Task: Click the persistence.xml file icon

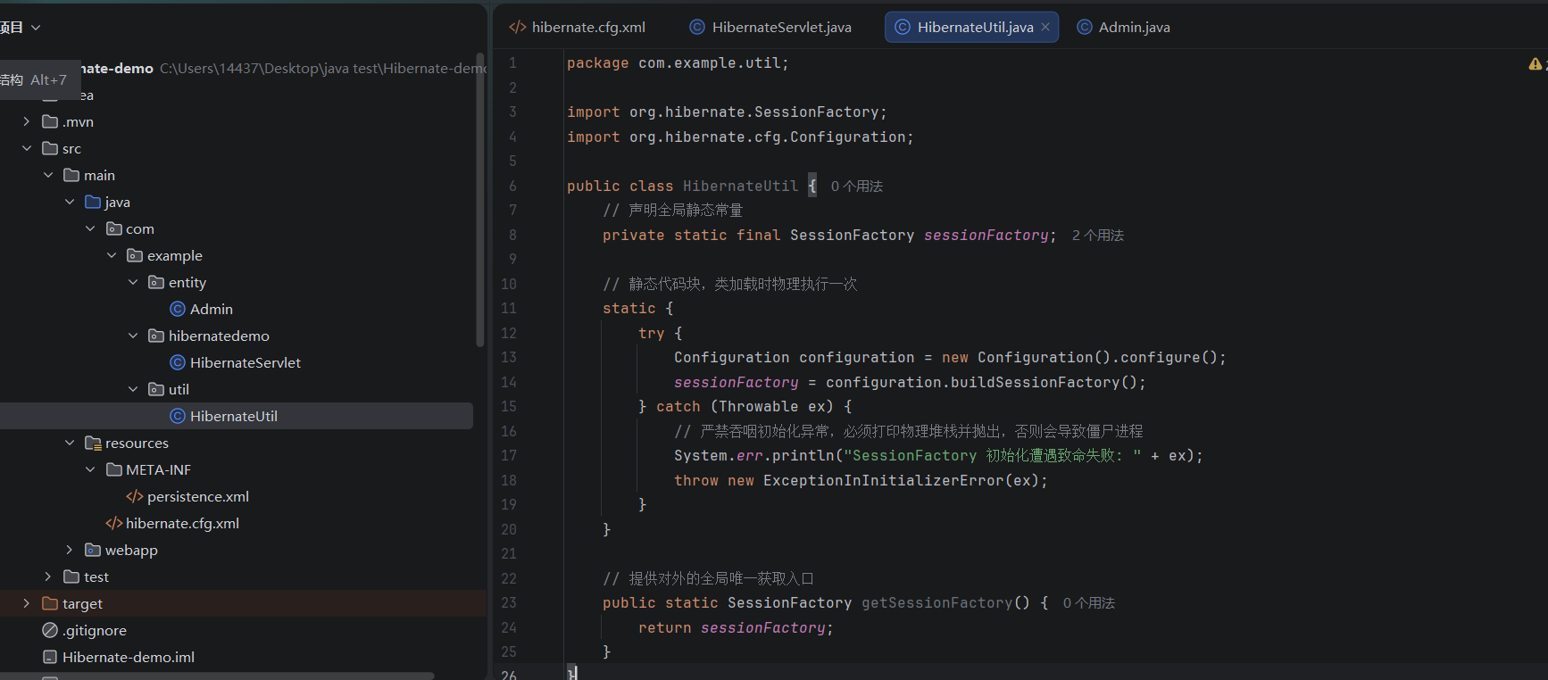Action: 135,496
